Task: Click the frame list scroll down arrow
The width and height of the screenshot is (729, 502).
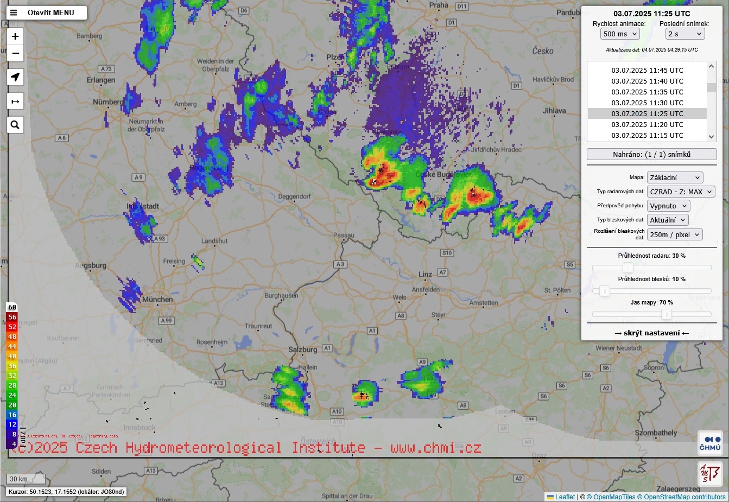Action: pos(711,137)
